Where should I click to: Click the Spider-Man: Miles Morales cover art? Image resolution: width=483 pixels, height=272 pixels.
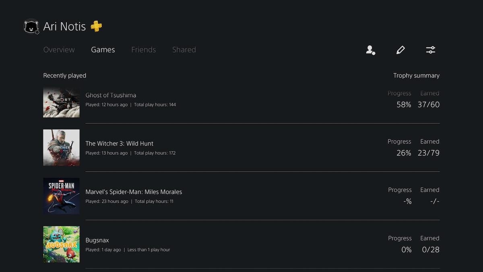point(61,196)
